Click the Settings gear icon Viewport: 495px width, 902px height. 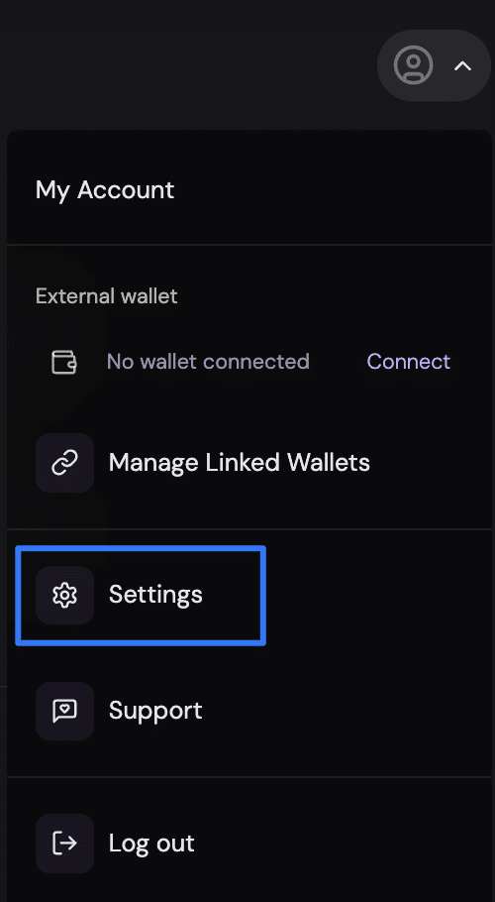click(65, 595)
